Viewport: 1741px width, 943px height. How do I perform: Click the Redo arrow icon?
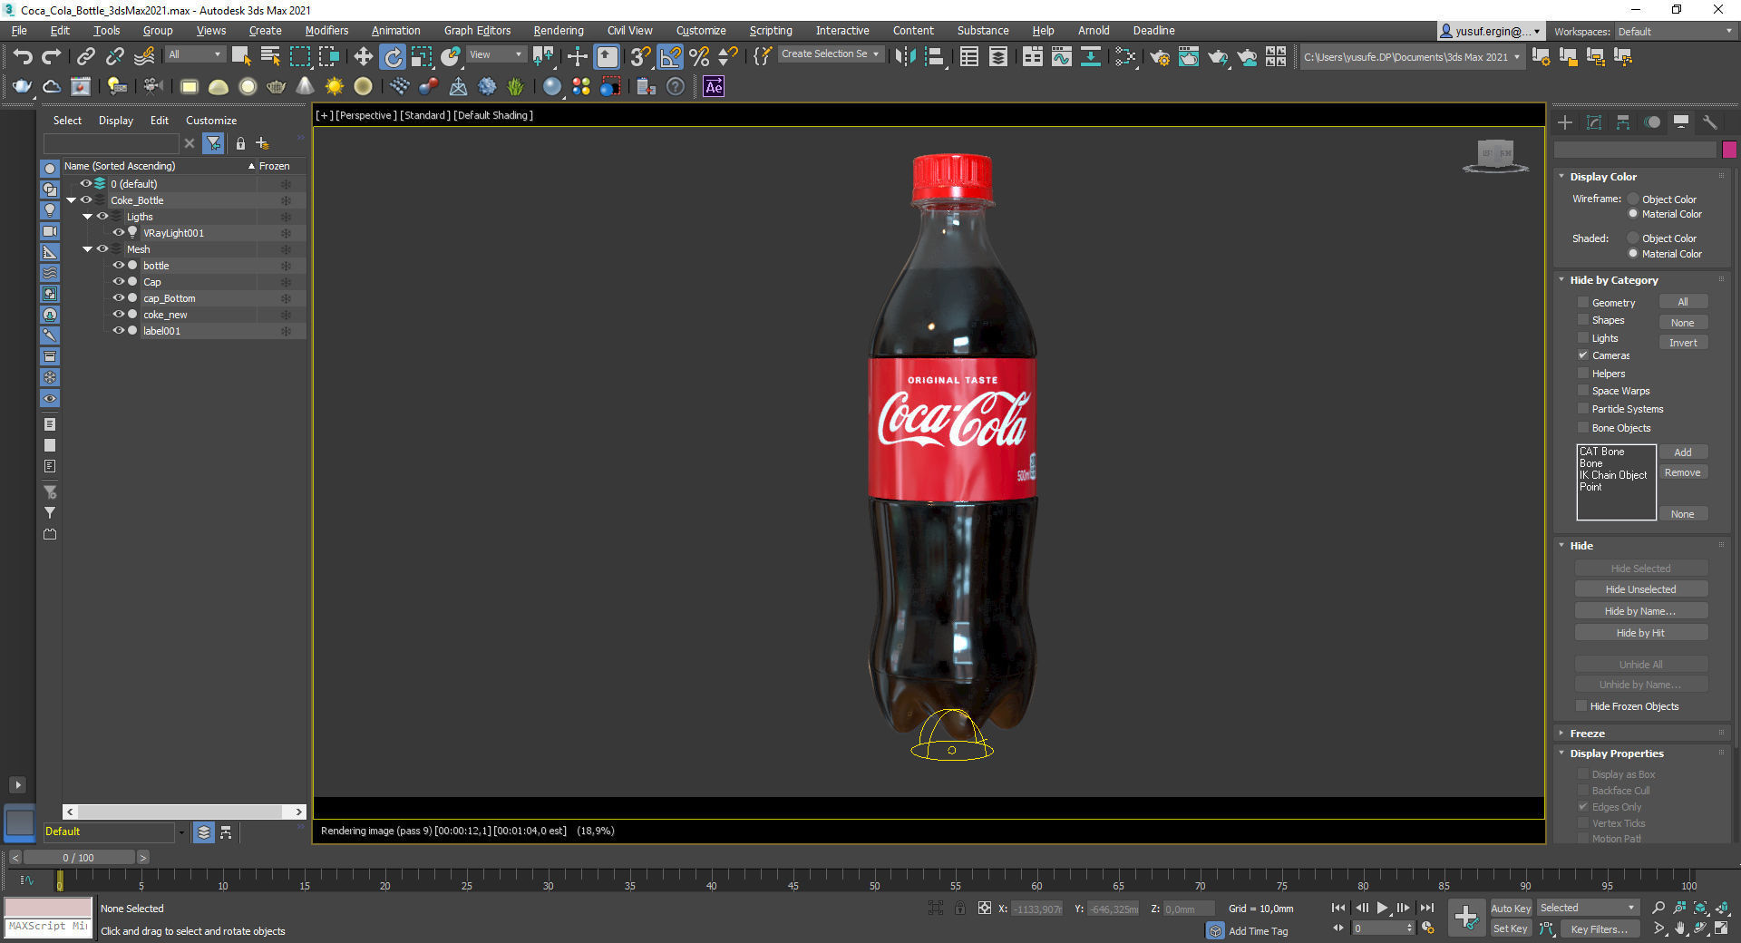tap(52, 56)
